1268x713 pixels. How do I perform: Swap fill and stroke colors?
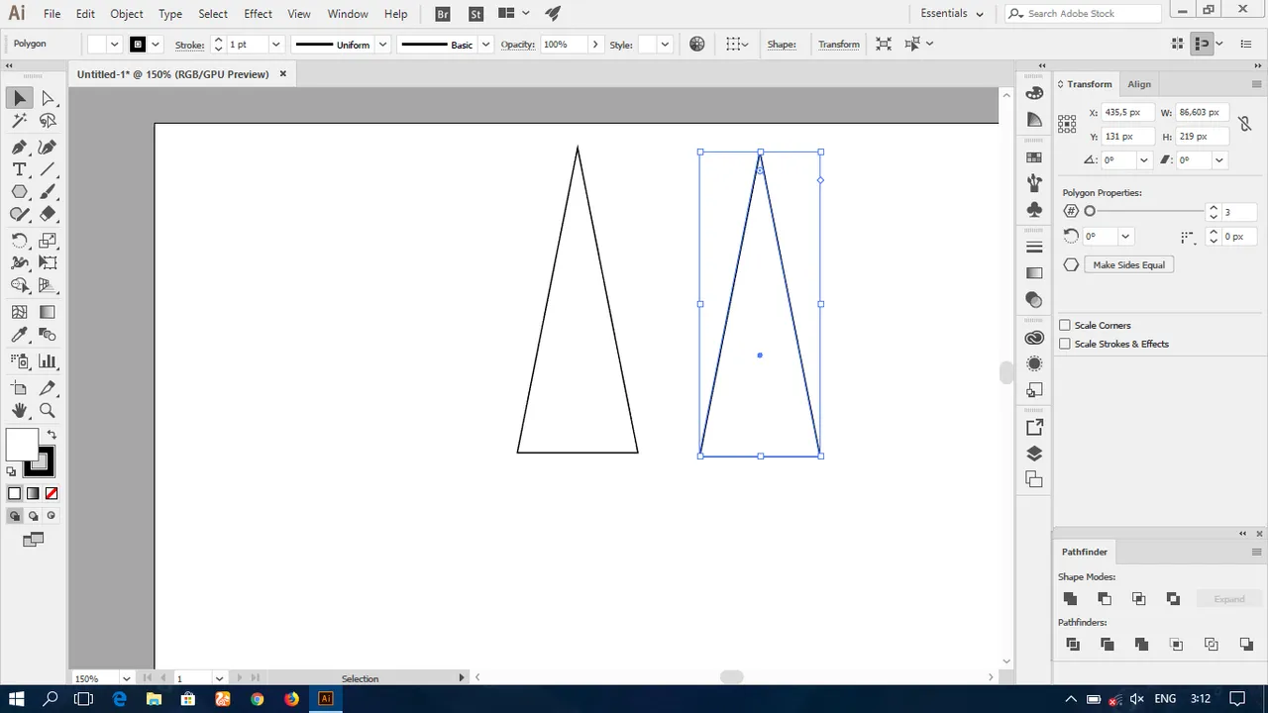tap(52, 434)
